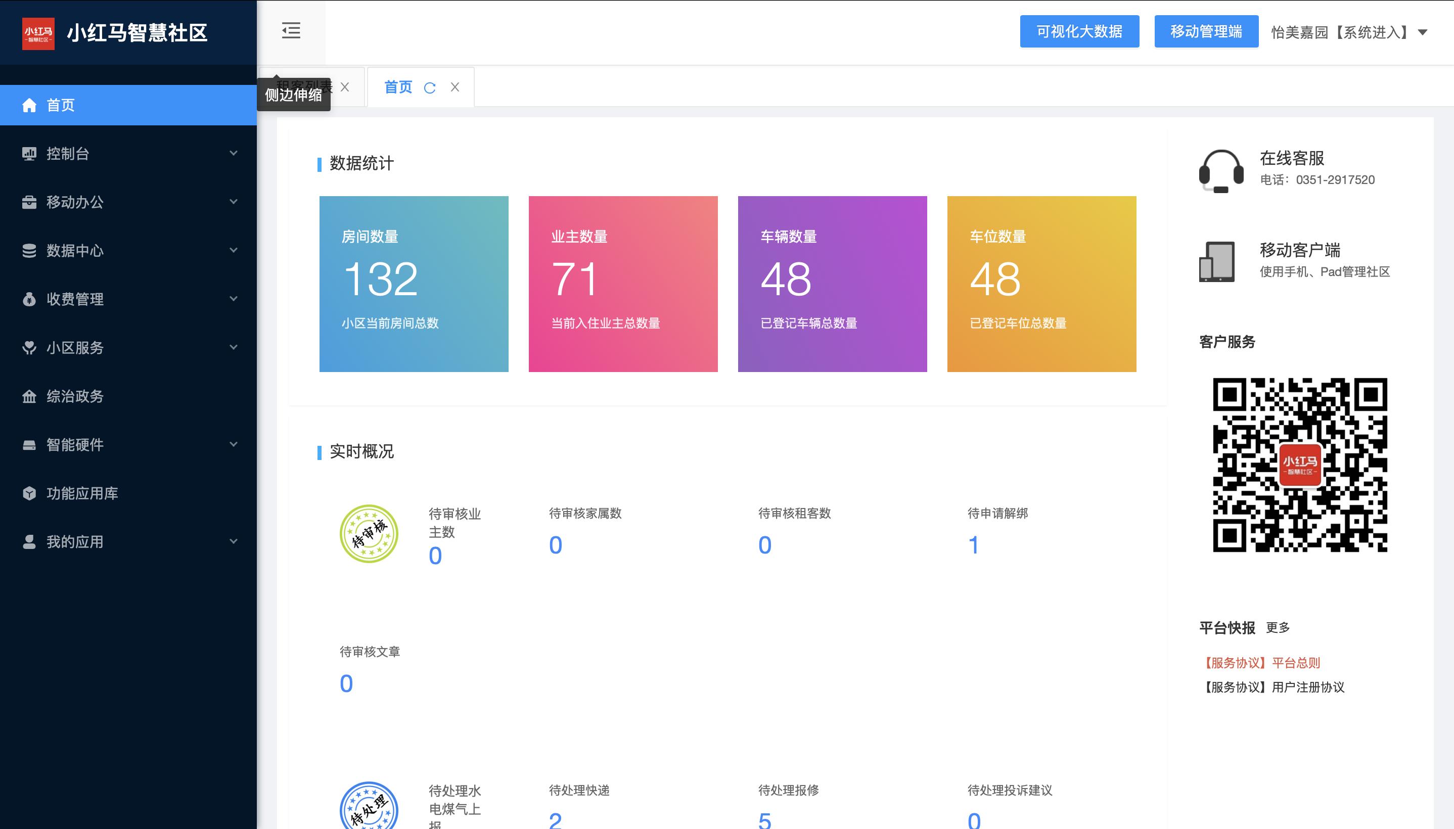1454x829 pixels.
Task: Click the 实时概况 section heading
Action: point(361,451)
